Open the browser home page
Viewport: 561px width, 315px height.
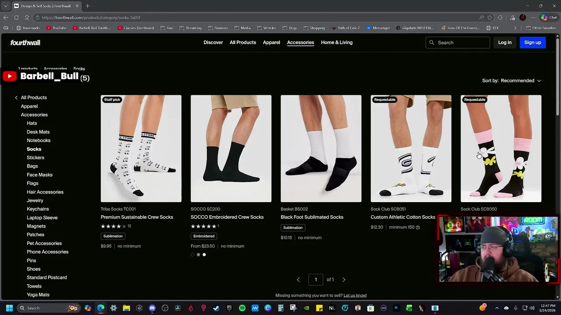click(x=27, y=17)
